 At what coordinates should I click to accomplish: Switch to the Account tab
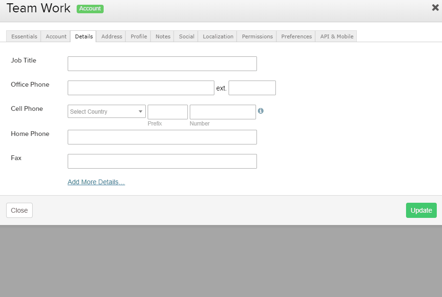coord(56,36)
